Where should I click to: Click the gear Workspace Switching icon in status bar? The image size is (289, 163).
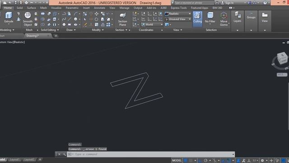click(262, 160)
